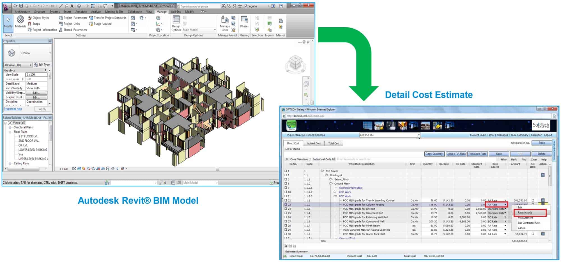
Task: Click the Update RA Rate button
Action: coord(456,154)
